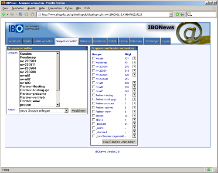Open the forward button history dropdown arrow

pyautogui.click(x=16, y=14)
